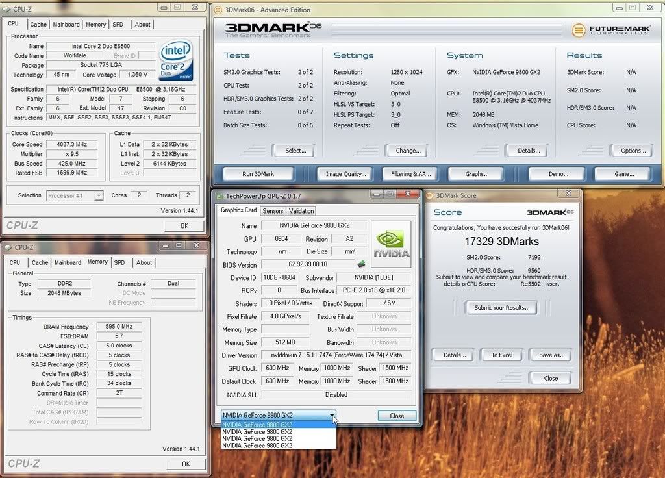Click the Futuremark Corporation logo

(611, 31)
